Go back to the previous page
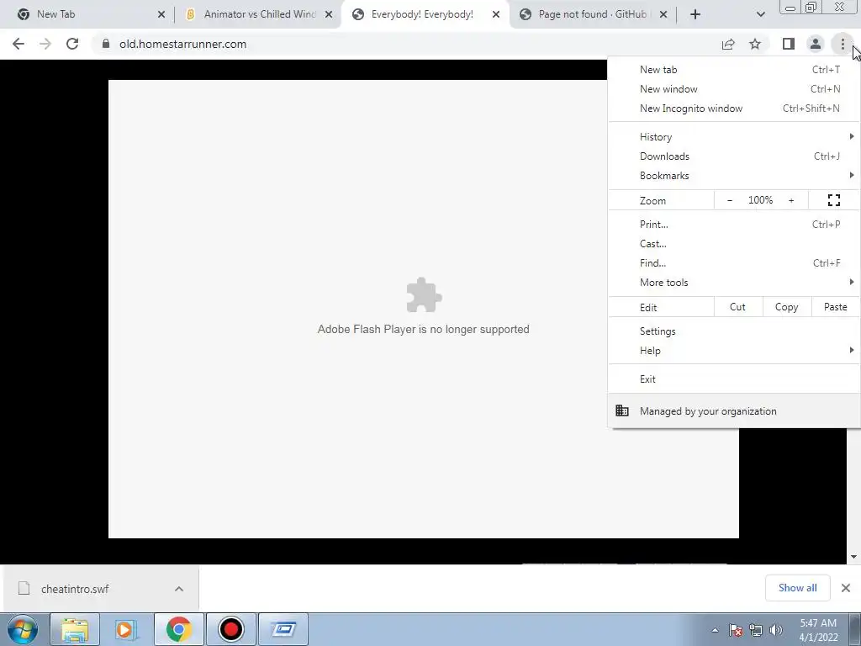Viewport: 861px width, 646px height. tap(18, 44)
